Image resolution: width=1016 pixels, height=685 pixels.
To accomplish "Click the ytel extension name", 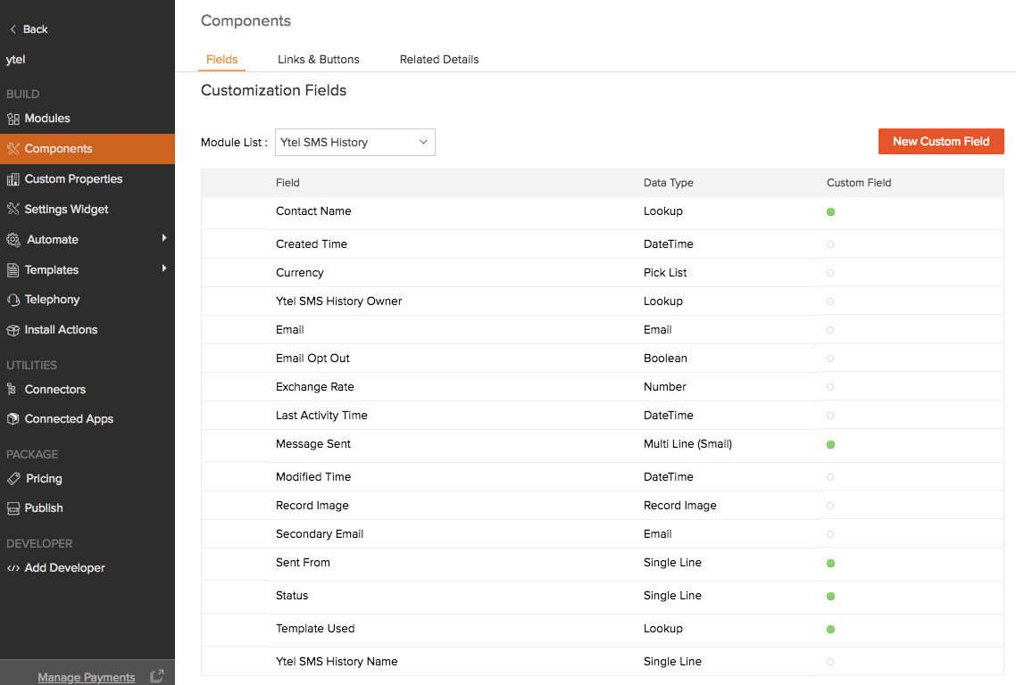I will (x=15, y=60).
